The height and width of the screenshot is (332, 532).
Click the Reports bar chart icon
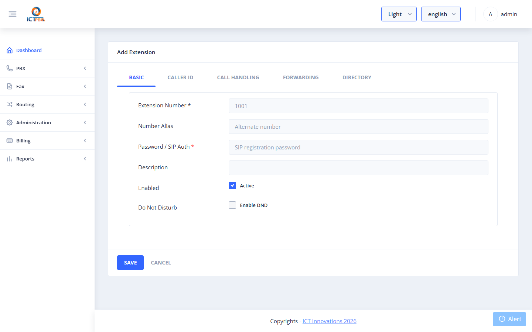pos(10,159)
